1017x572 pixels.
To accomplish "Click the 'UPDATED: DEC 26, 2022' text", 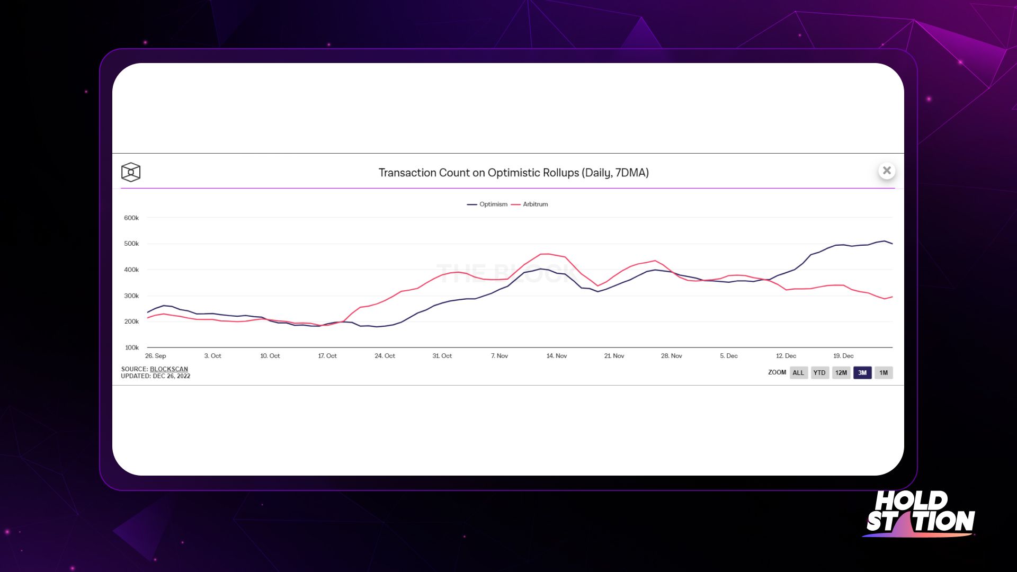I will pos(156,376).
